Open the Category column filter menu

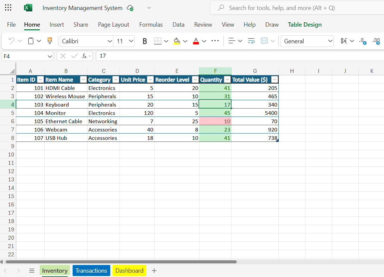[116, 80]
